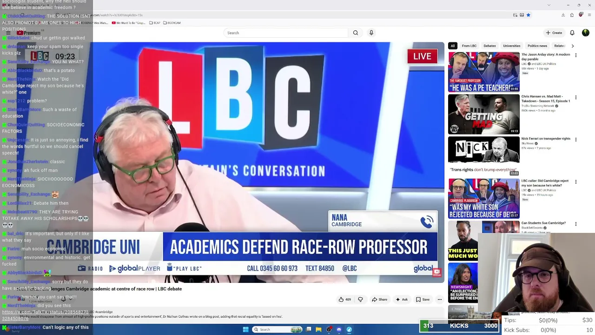Open more actions menu below the video
595x335 pixels.
(439, 300)
